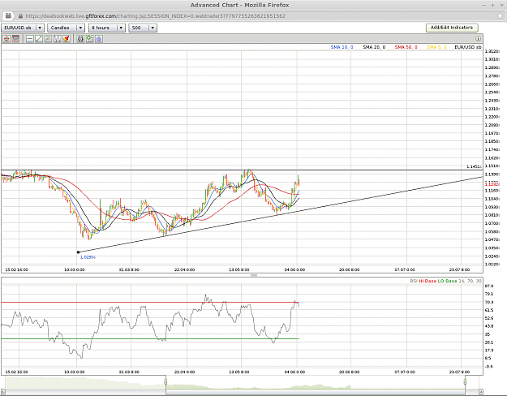Toggle the price range zoom icon

pos(15,39)
